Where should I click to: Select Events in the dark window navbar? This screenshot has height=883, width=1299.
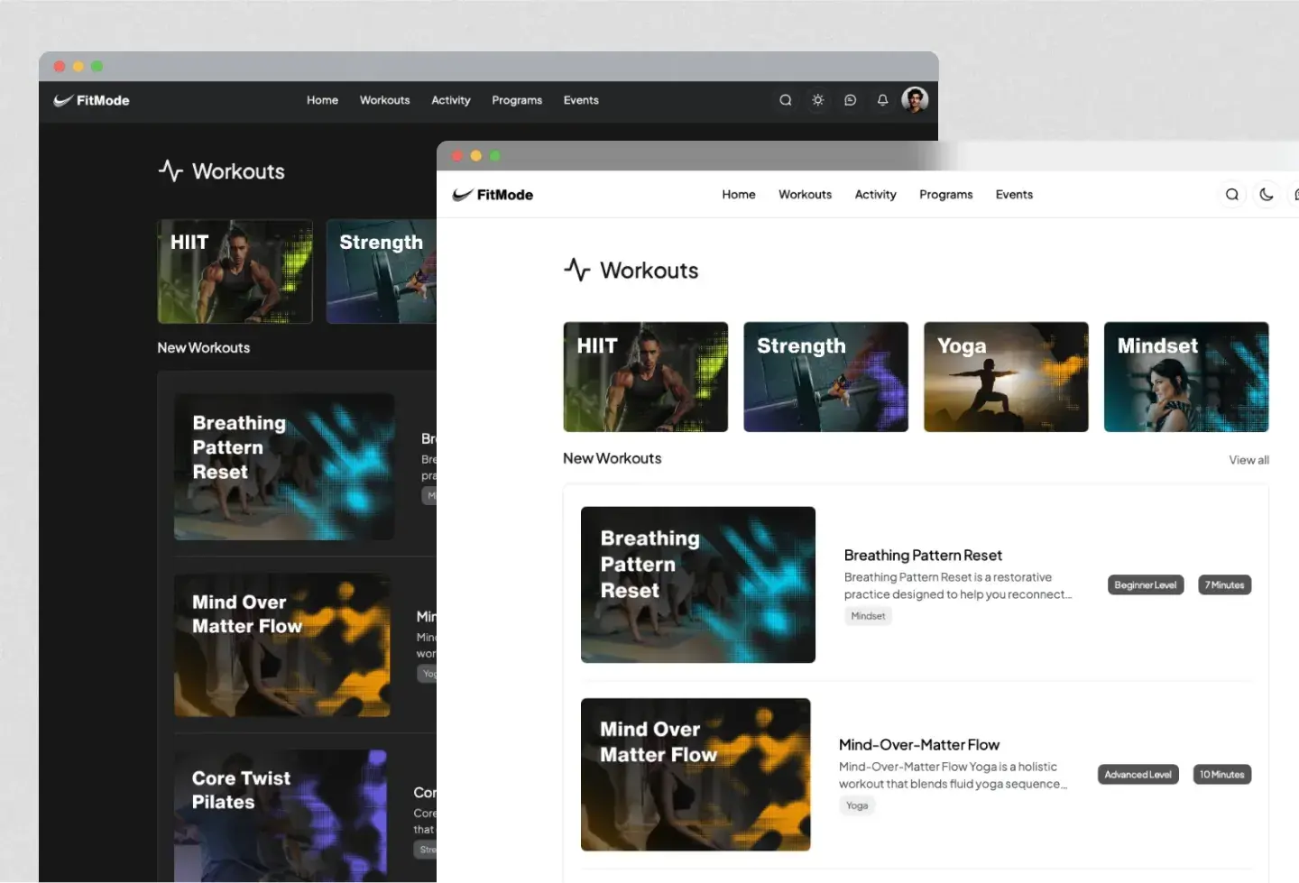581,100
